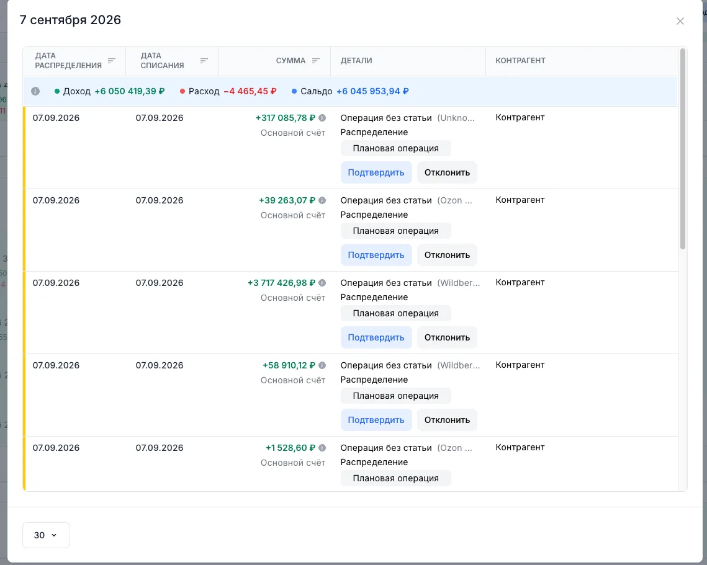Click info icon in the totals summary row
The height and width of the screenshot is (565, 707).
35,91
